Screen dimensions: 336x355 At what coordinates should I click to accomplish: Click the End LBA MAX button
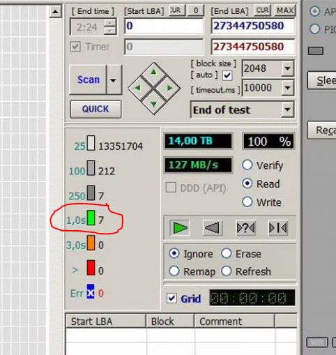(x=285, y=10)
